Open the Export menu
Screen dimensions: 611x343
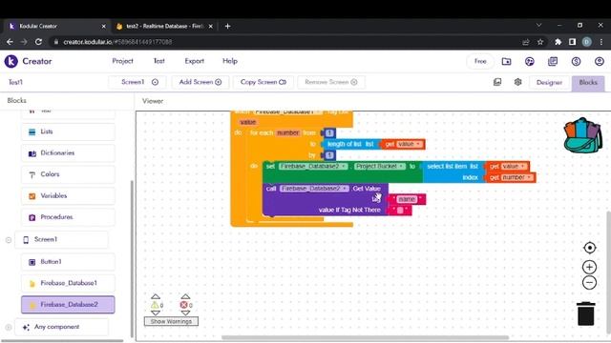coord(194,61)
